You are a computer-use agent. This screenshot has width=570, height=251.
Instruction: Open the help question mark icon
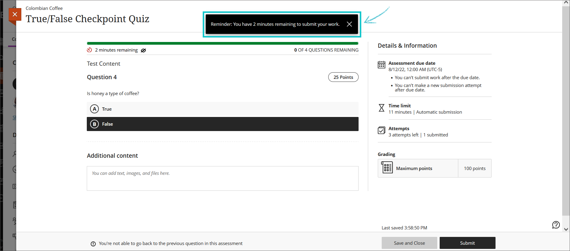(556, 225)
